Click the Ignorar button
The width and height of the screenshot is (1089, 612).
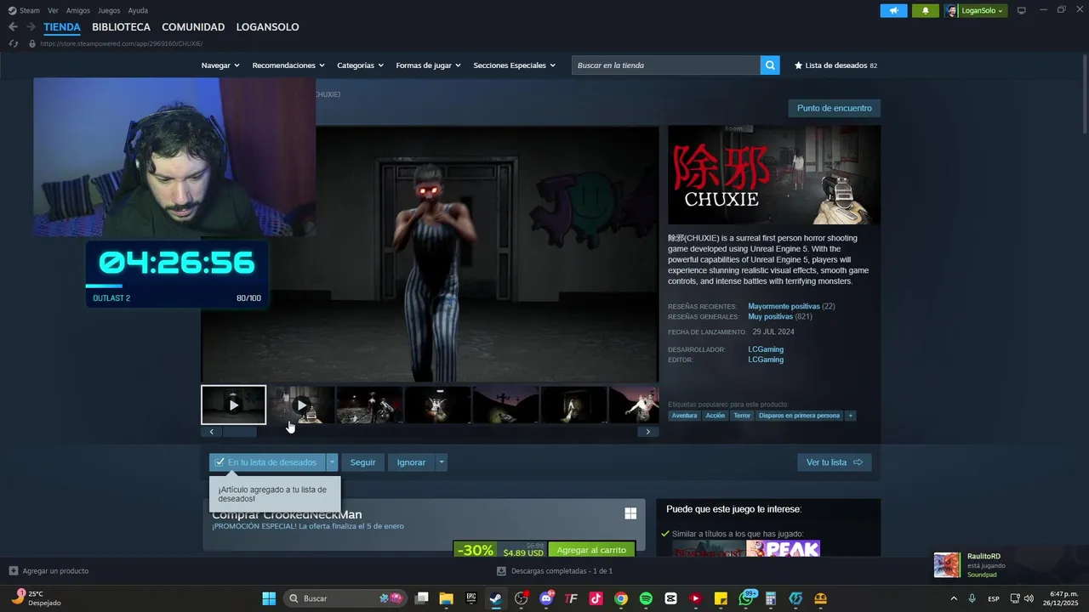coord(411,462)
